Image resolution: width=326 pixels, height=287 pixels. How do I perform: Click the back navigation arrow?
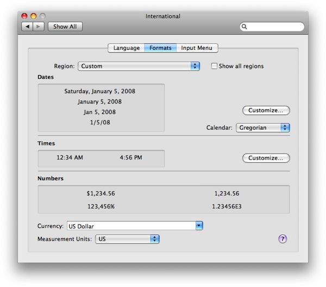tap(27, 27)
